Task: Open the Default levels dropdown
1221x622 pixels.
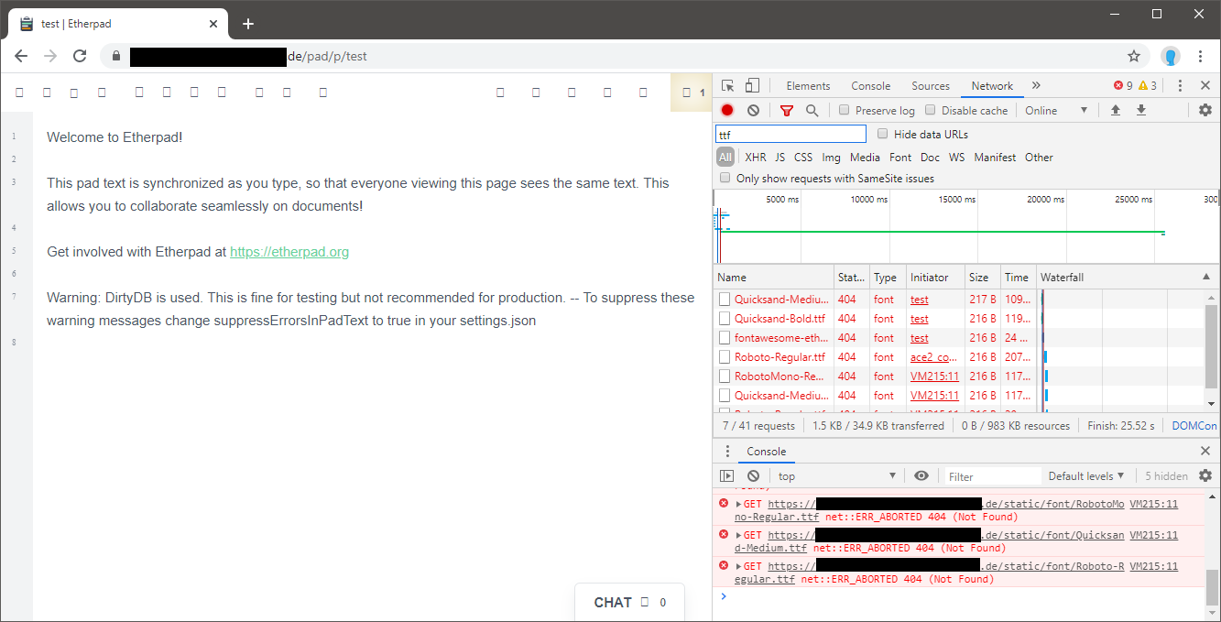Action: coord(1086,475)
